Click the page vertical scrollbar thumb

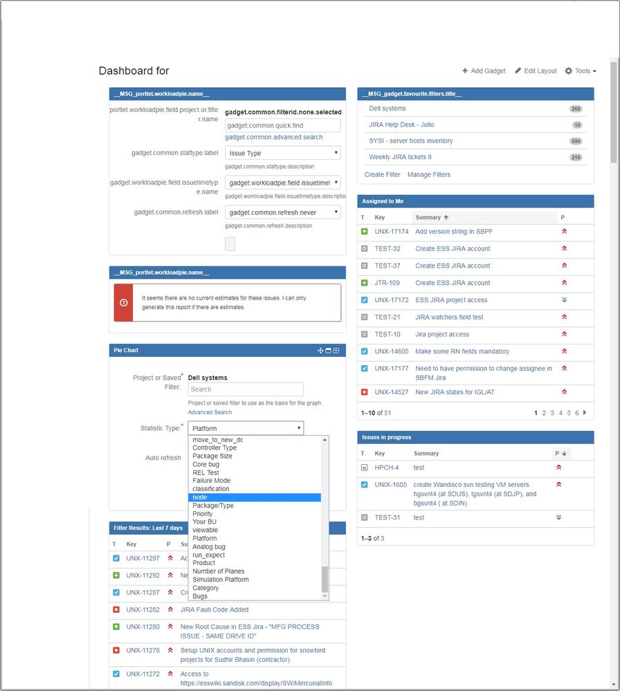point(613,112)
